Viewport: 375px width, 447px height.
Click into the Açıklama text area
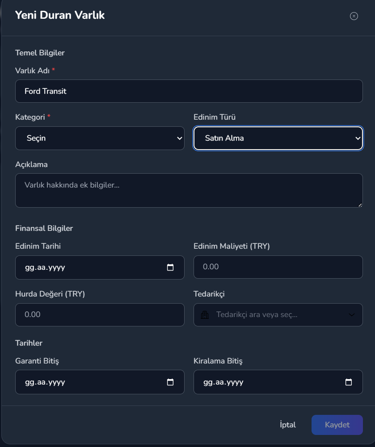[x=189, y=190]
